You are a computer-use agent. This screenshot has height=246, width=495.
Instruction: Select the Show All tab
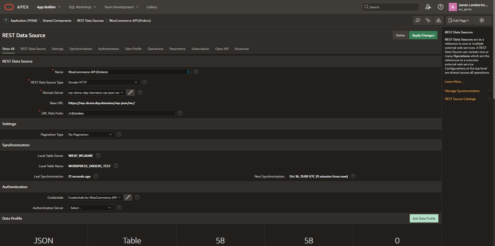(x=8, y=49)
